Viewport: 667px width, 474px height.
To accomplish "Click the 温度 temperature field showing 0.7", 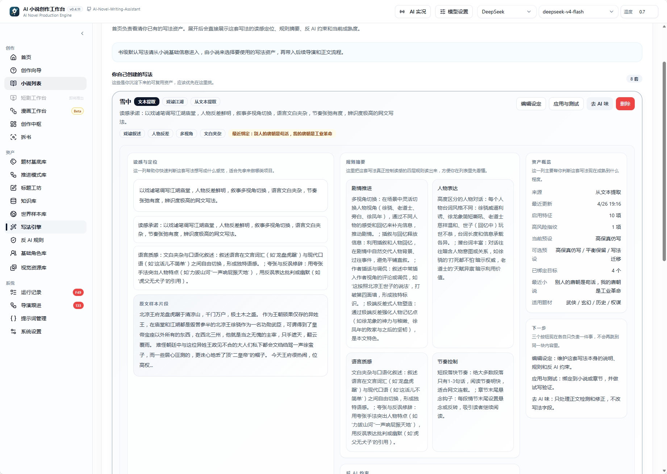I will pos(639,12).
